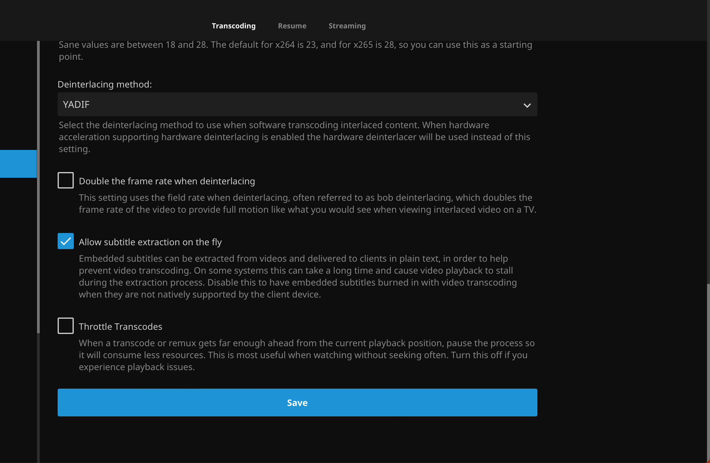Open the Streaming tab
The width and height of the screenshot is (710, 463).
tap(347, 26)
